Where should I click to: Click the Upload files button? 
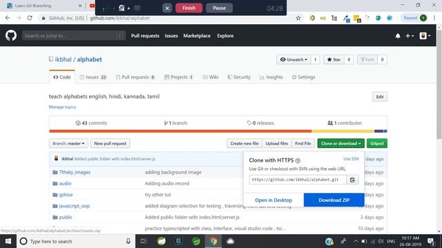[x=277, y=143]
